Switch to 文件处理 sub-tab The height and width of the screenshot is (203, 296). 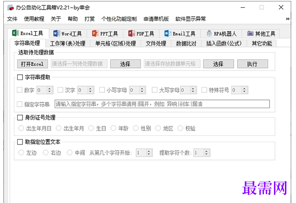point(156,44)
